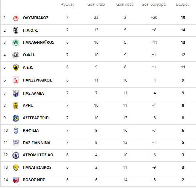The width and height of the screenshot is (196, 188).
Task: Select the Panserraikos red lion crest
Action: click(16, 80)
